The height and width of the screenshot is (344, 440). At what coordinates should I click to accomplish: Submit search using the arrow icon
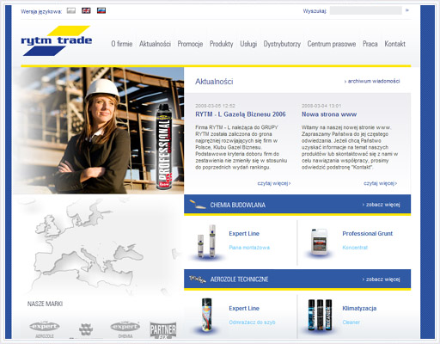point(407,10)
